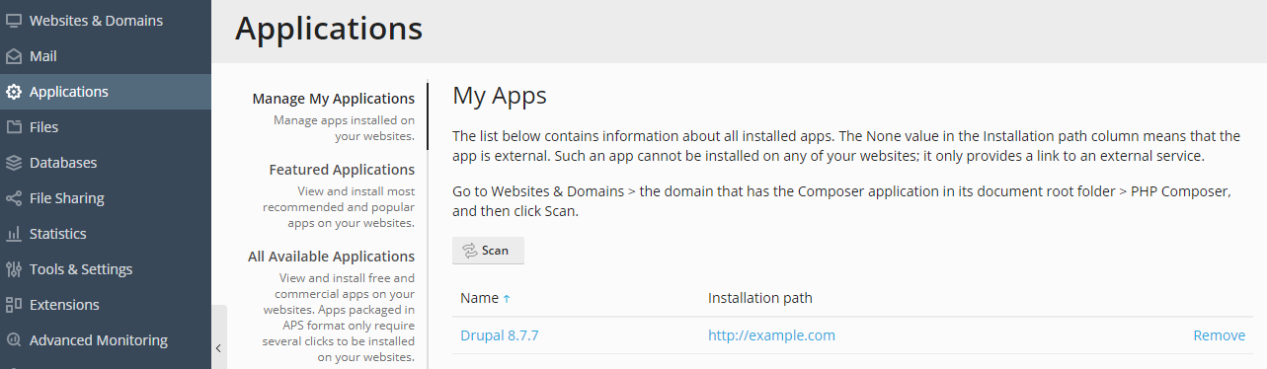Click the Installation path column header
This screenshot has height=369, width=1267.
click(760, 298)
